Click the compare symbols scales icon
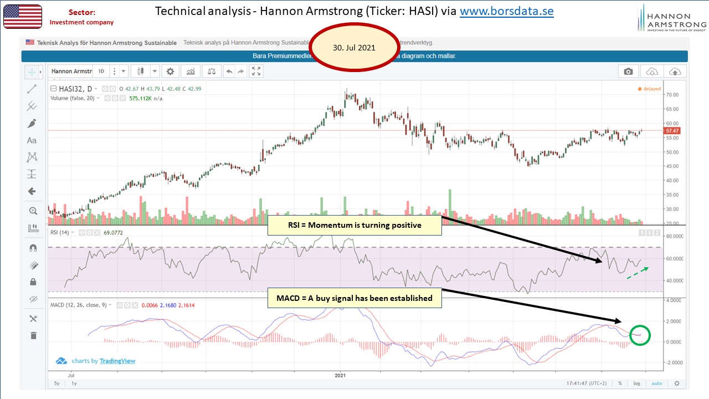709x399 pixels. (x=211, y=71)
